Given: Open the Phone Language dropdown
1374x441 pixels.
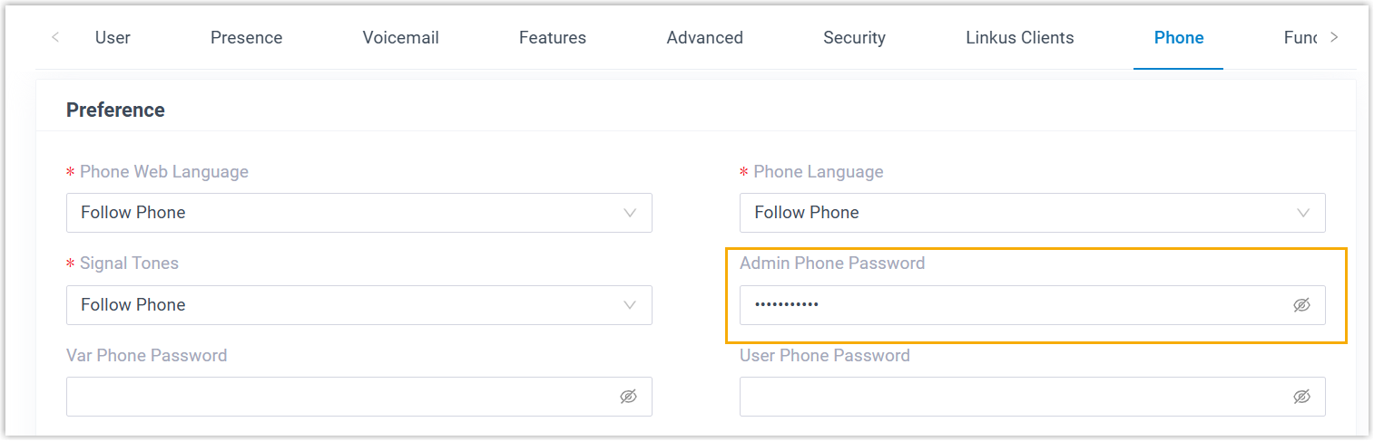Looking at the screenshot, I should [x=1032, y=213].
